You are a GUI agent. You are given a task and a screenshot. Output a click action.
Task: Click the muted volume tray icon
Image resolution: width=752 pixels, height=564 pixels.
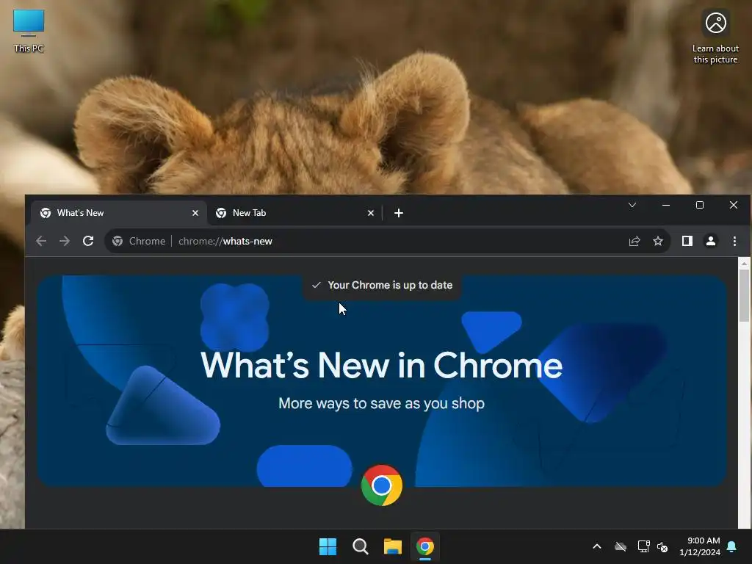(662, 546)
